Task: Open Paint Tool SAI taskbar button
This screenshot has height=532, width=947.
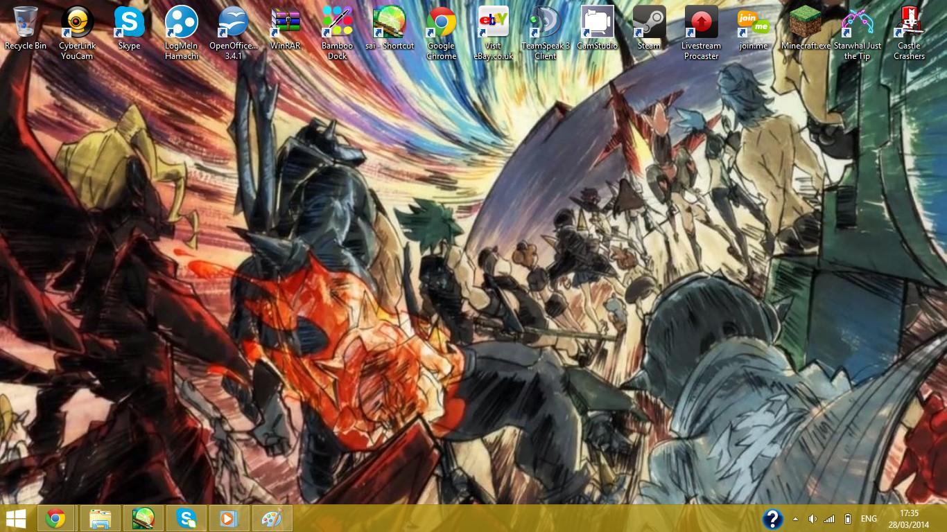Action: tap(144, 518)
